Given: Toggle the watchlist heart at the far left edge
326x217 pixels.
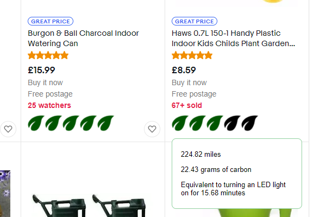Looking at the screenshot, I should point(8,129).
